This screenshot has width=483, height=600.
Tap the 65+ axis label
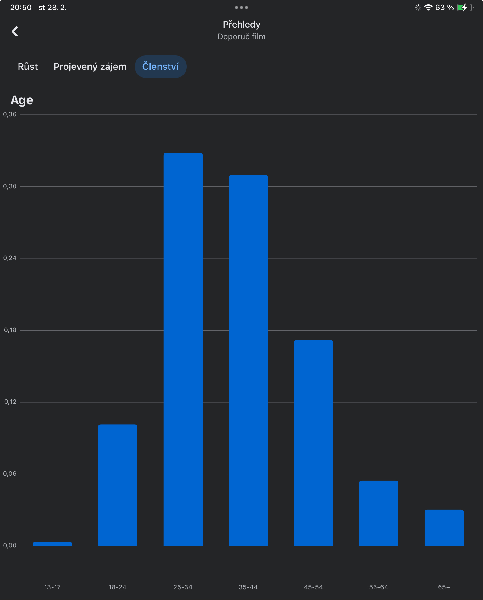tap(444, 587)
